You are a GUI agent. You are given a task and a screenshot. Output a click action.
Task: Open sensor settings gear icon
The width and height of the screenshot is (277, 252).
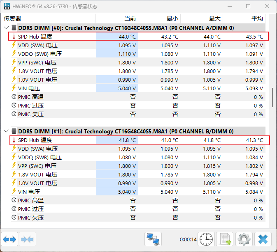click(244, 239)
